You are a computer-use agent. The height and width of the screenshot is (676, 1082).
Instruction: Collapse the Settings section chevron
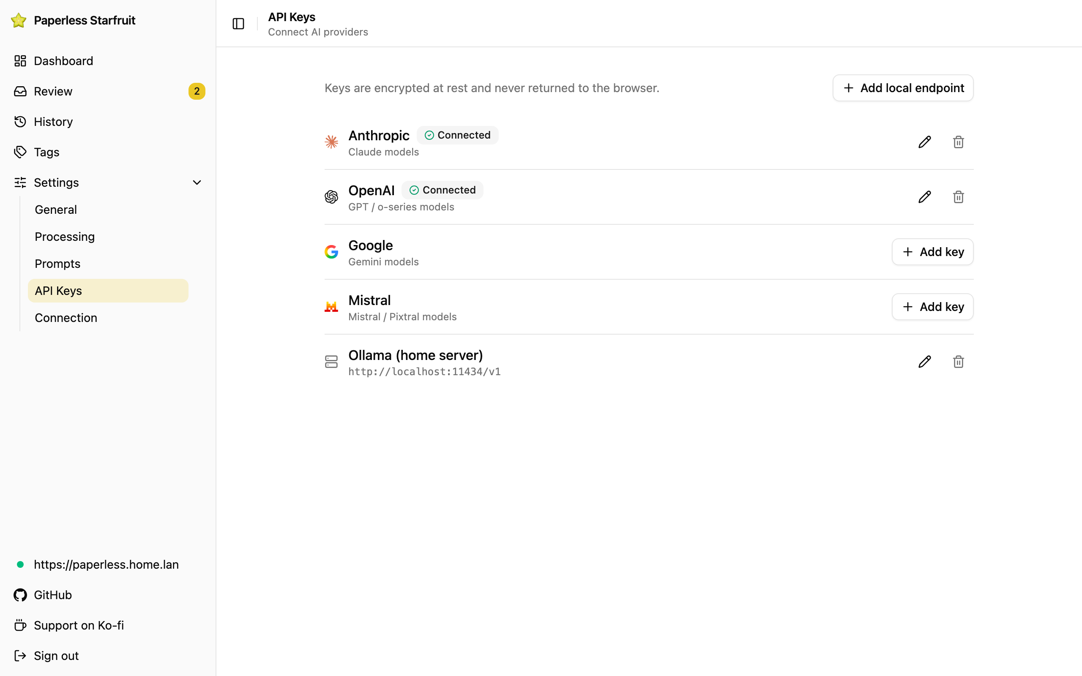pos(197,183)
